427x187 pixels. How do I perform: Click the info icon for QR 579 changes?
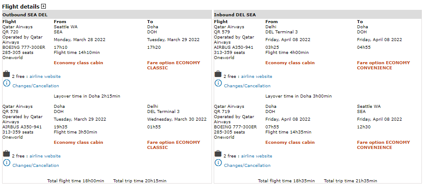218,83
